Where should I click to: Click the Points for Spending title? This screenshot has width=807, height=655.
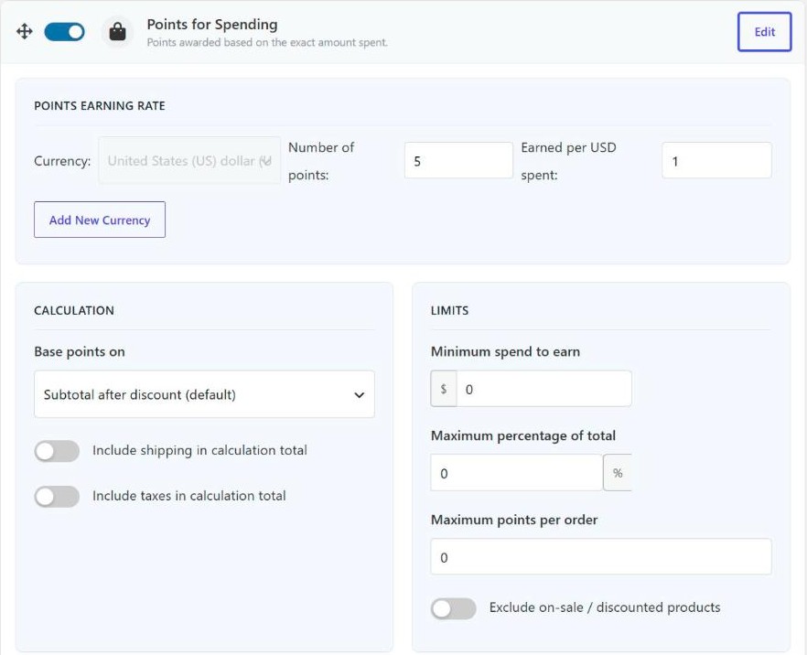[x=212, y=24]
